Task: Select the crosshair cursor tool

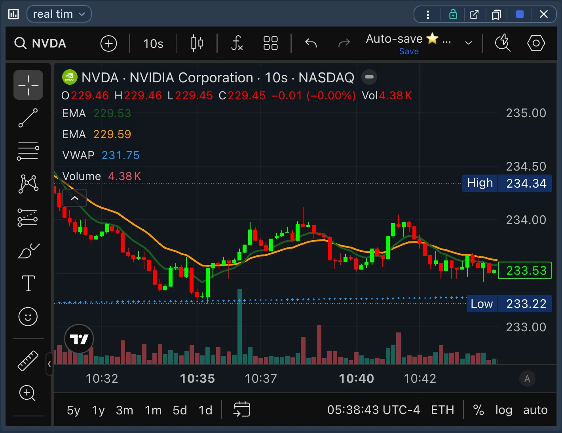Action: (28, 85)
